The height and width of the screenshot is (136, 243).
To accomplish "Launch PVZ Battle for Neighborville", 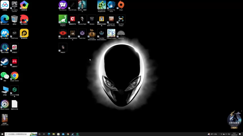I will (x=101, y=6).
